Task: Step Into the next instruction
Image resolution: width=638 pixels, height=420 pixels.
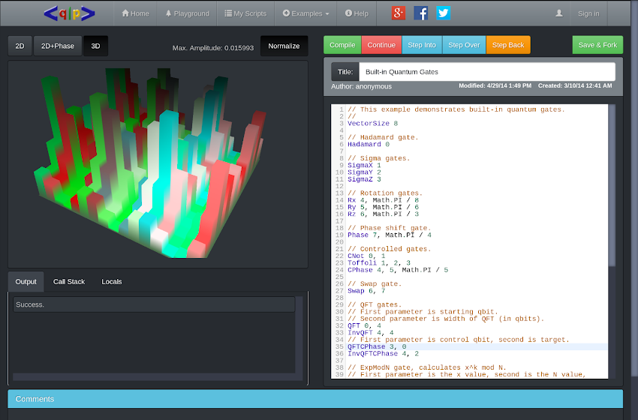Action: [422, 45]
